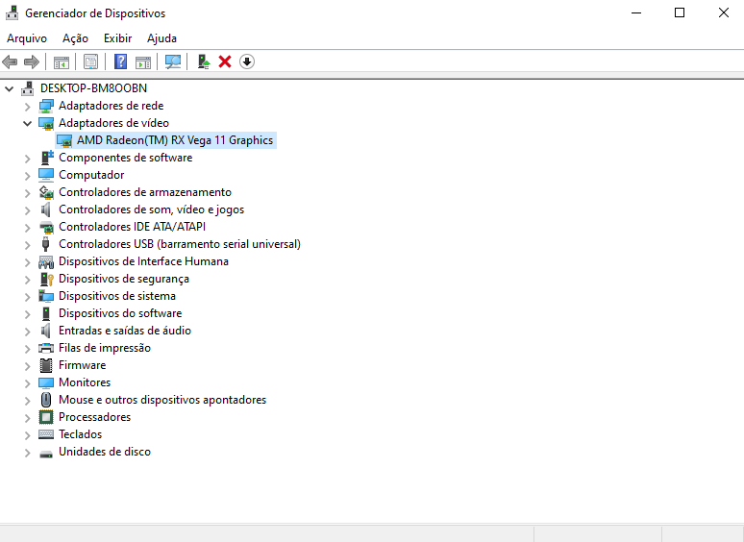This screenshot has height=542, width=744.
Task: Open device Properties from the toolbar icon
Action: coord(90,62)
